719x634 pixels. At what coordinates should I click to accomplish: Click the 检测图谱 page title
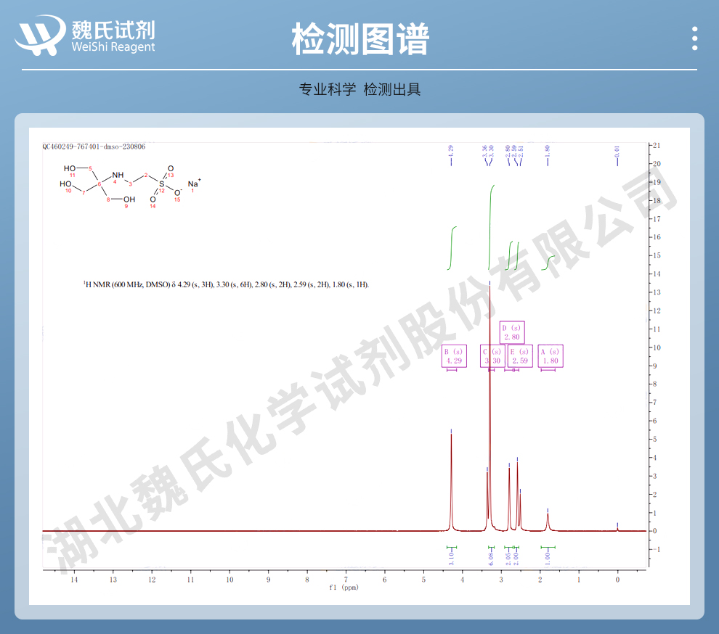pos(359,38)
